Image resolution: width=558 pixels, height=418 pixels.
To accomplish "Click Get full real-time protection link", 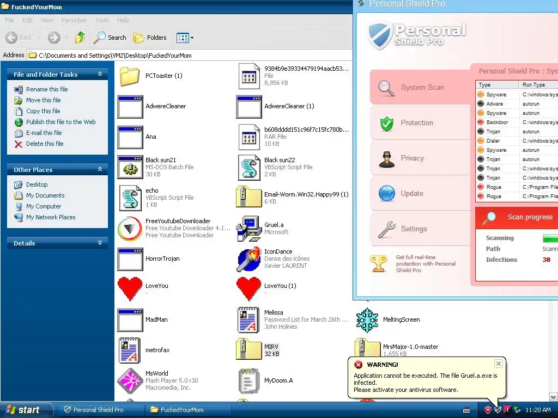I will (x=426, y=264).
